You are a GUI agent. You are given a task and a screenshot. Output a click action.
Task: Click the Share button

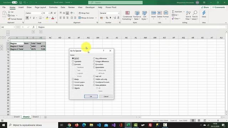205,7
